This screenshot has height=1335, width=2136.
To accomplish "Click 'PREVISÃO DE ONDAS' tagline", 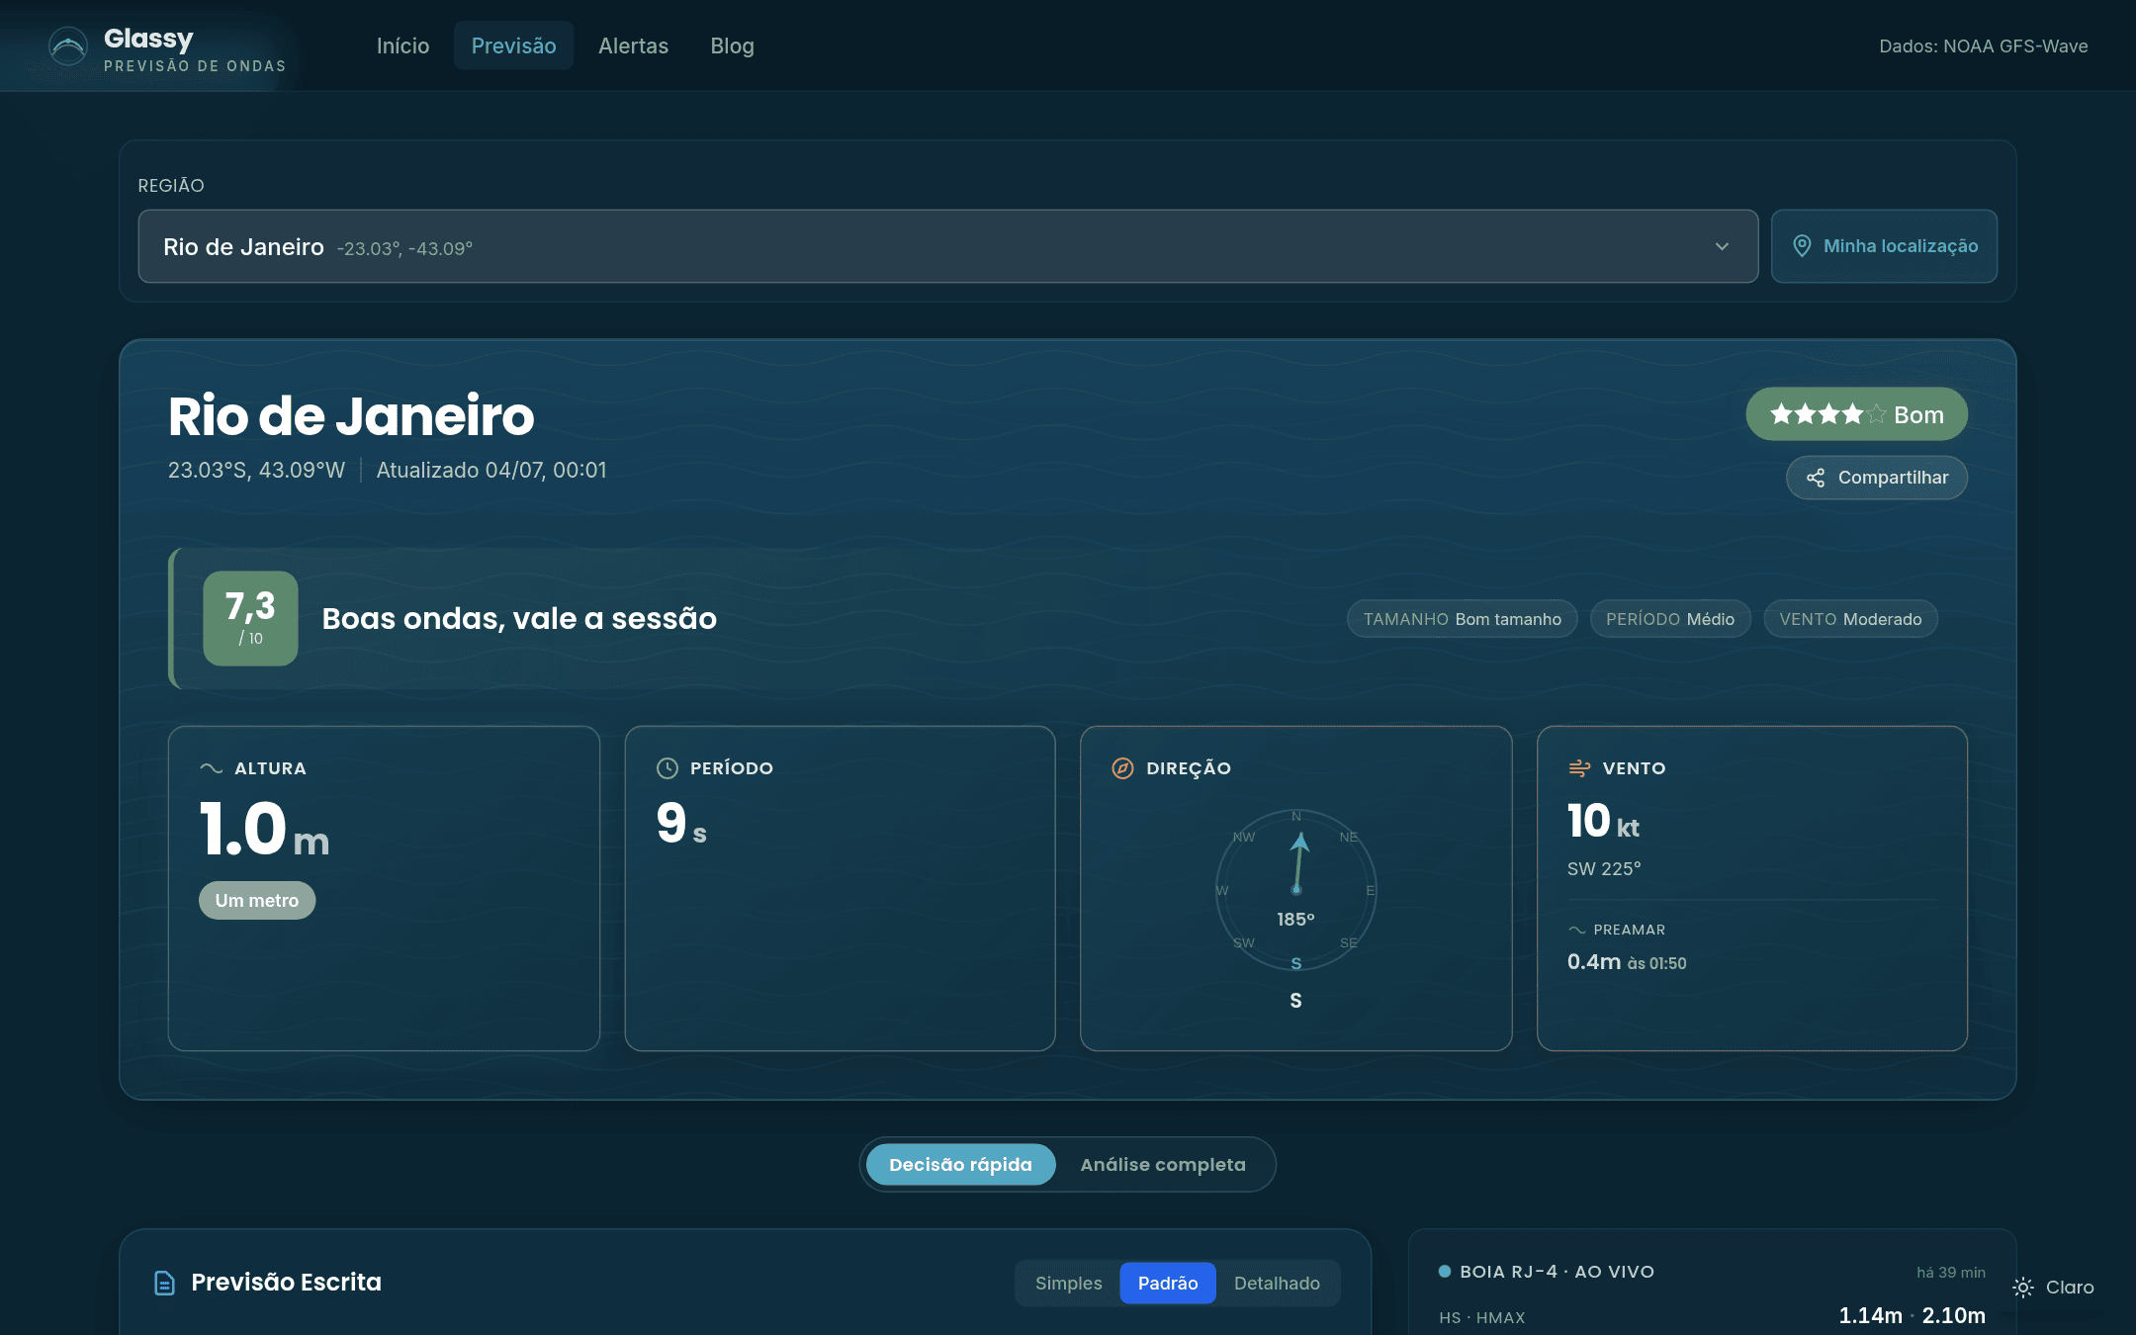I will pos(195,66).
